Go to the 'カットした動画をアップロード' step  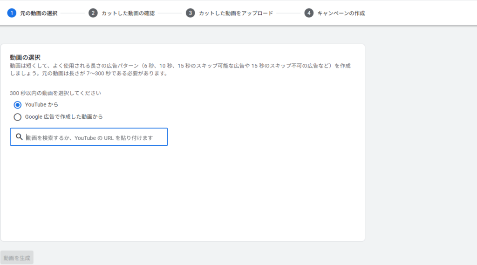[236, 13]
